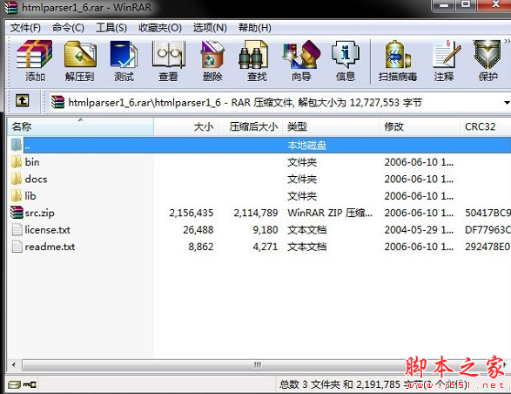
Task: Close the WinRAR window
Action: [495, 4]
